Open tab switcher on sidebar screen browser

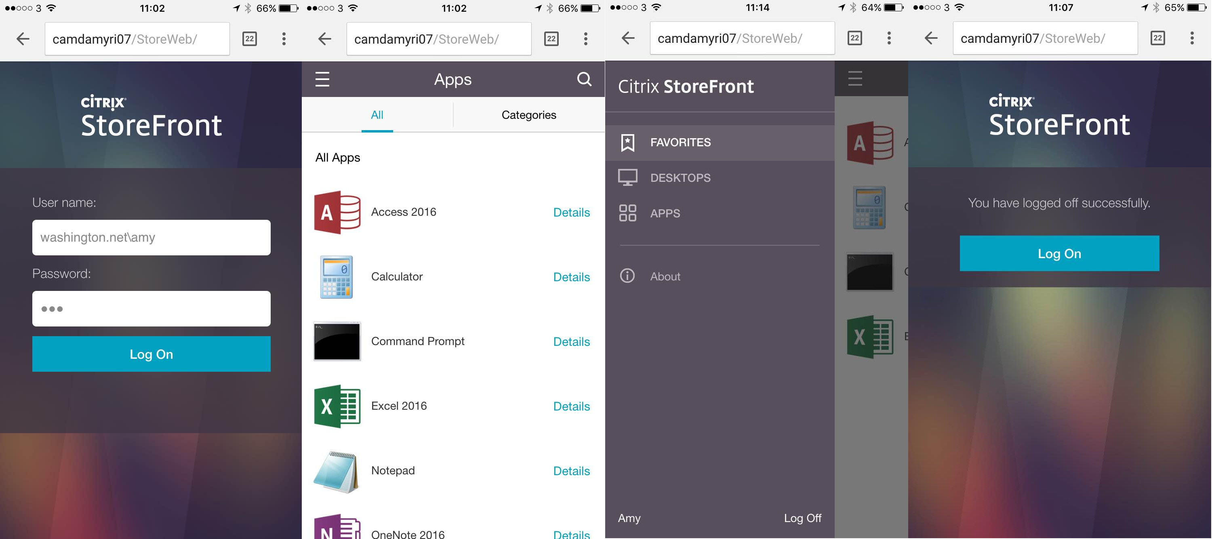coord(855,38)
